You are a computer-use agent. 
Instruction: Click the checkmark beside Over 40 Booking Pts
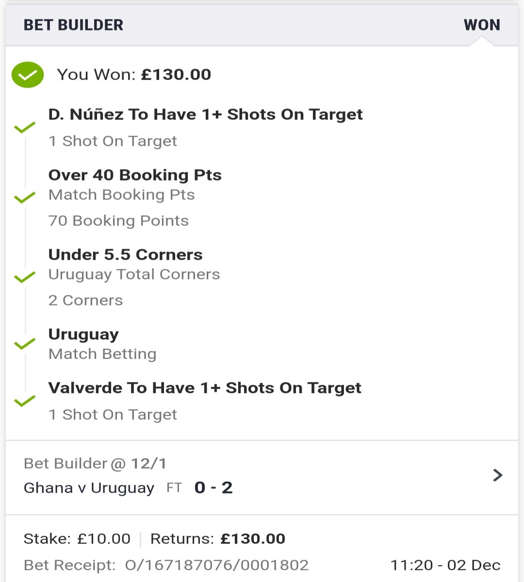pos(25,197)
